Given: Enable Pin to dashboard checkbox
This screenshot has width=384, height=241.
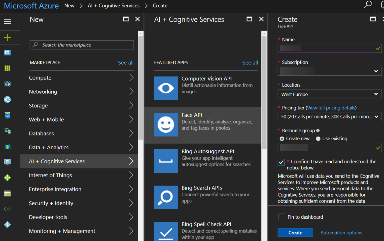Looking at the screenshot, I should tap(282, 217).
